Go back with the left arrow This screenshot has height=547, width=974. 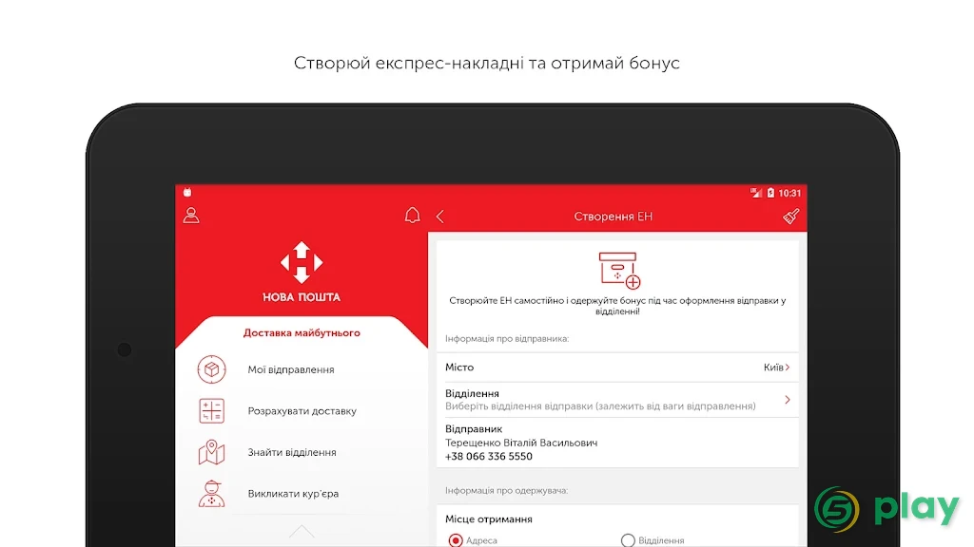440,217
